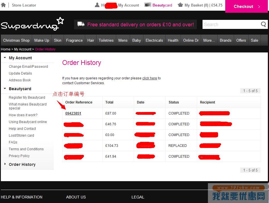Open Make Up menu
Screen dimensions: 269x203
click(x=42, y=40)
